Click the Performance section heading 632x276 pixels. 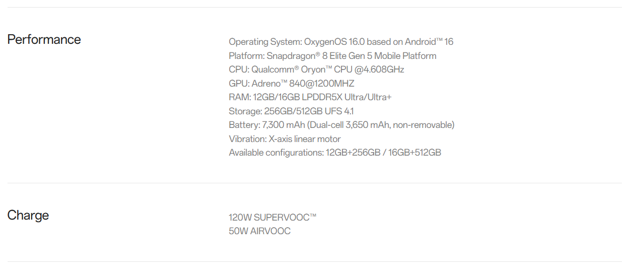point(44,39)
